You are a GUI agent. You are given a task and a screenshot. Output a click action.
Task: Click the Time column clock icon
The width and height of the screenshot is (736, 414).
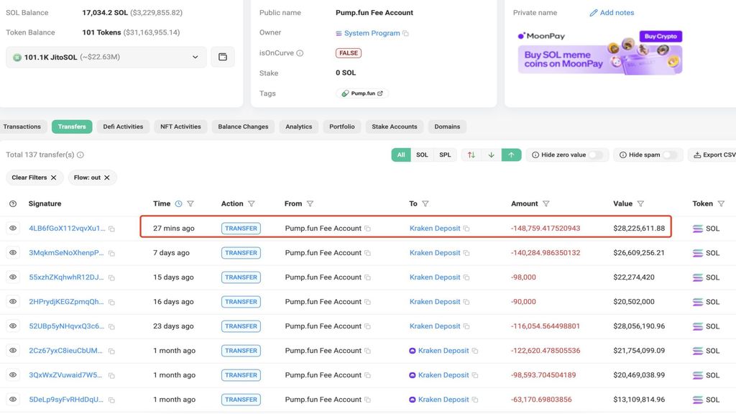[178, 203]
